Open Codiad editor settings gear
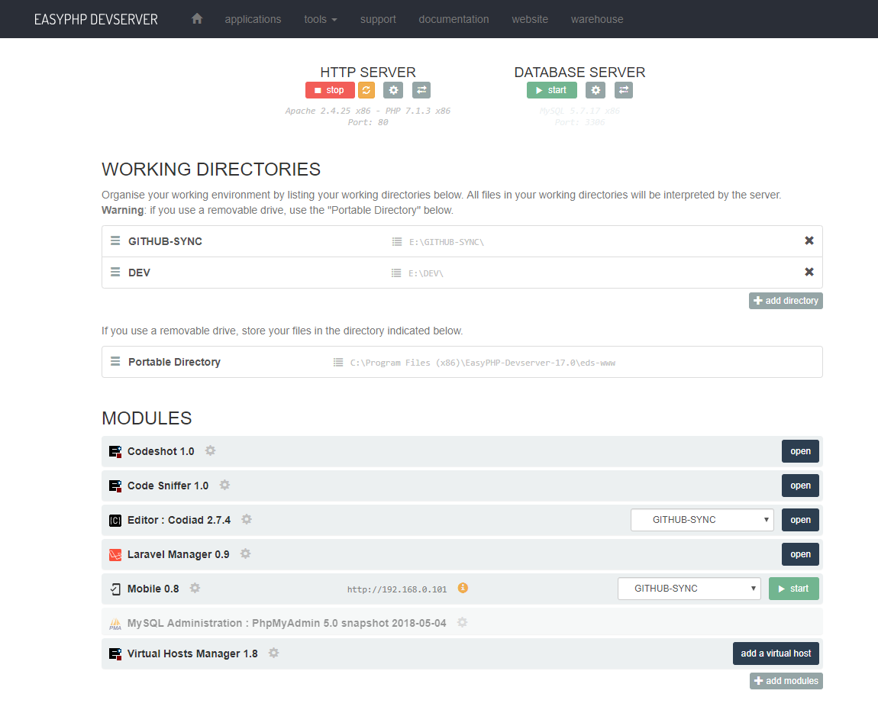This screenshot has height=710, width=878. pyautogui.click(x=247, y=520)
